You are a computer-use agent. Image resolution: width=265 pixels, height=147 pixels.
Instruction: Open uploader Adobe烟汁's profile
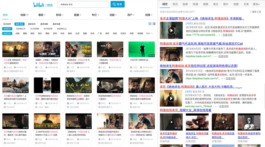click(x=11, y=143)
